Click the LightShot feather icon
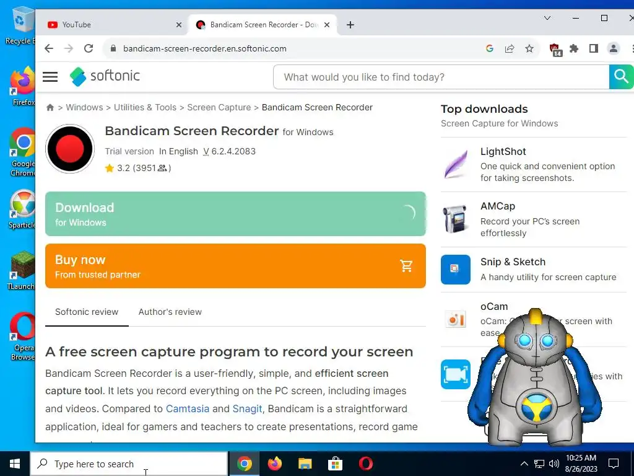Image resolution: width=634 pixels, height=476 pixels. (456, 164)
